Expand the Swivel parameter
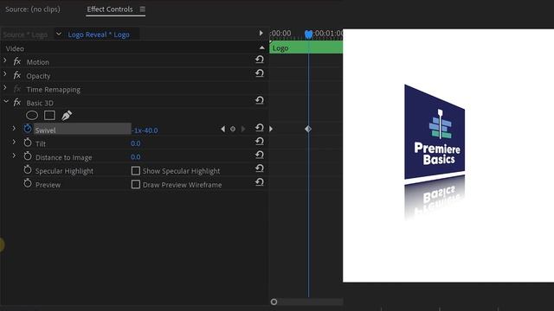The height and width of the screenshot is (311, 554). coord(14,129)
